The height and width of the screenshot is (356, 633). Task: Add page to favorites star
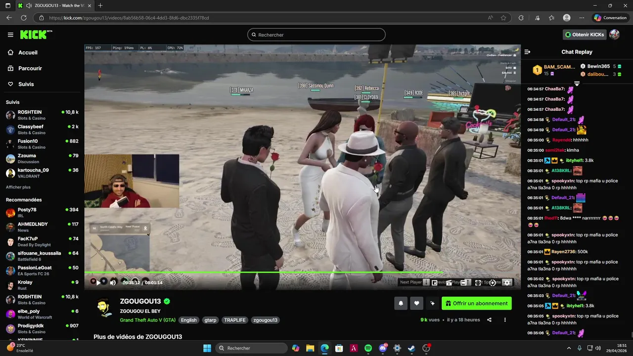(503, 18)
